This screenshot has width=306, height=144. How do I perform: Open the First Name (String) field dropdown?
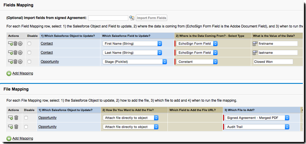point(132,44)
